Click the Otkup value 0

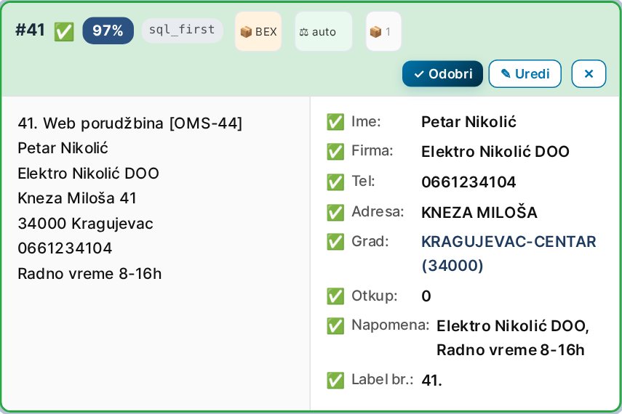coord(426,296)
